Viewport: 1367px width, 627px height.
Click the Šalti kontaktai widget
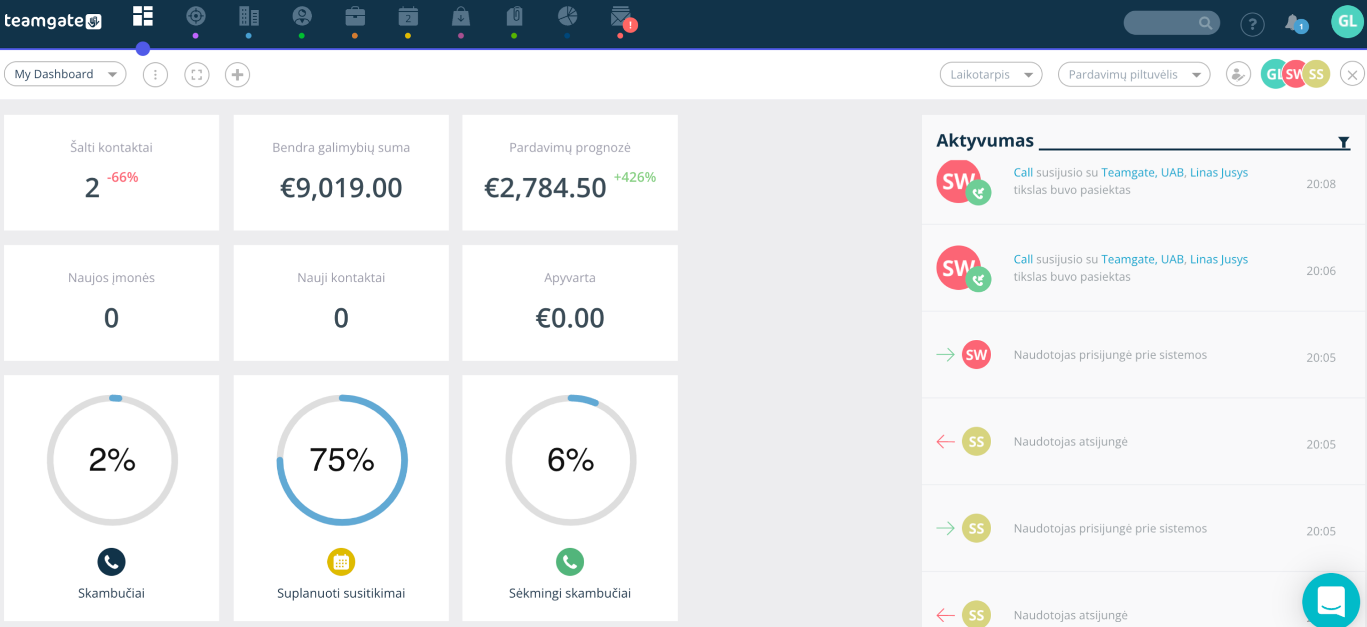112,172
